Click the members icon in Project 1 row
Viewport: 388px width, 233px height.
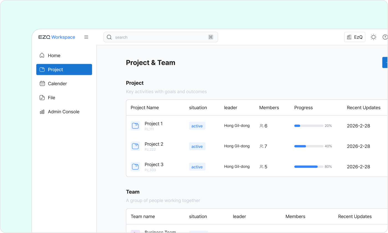point(261,126)
